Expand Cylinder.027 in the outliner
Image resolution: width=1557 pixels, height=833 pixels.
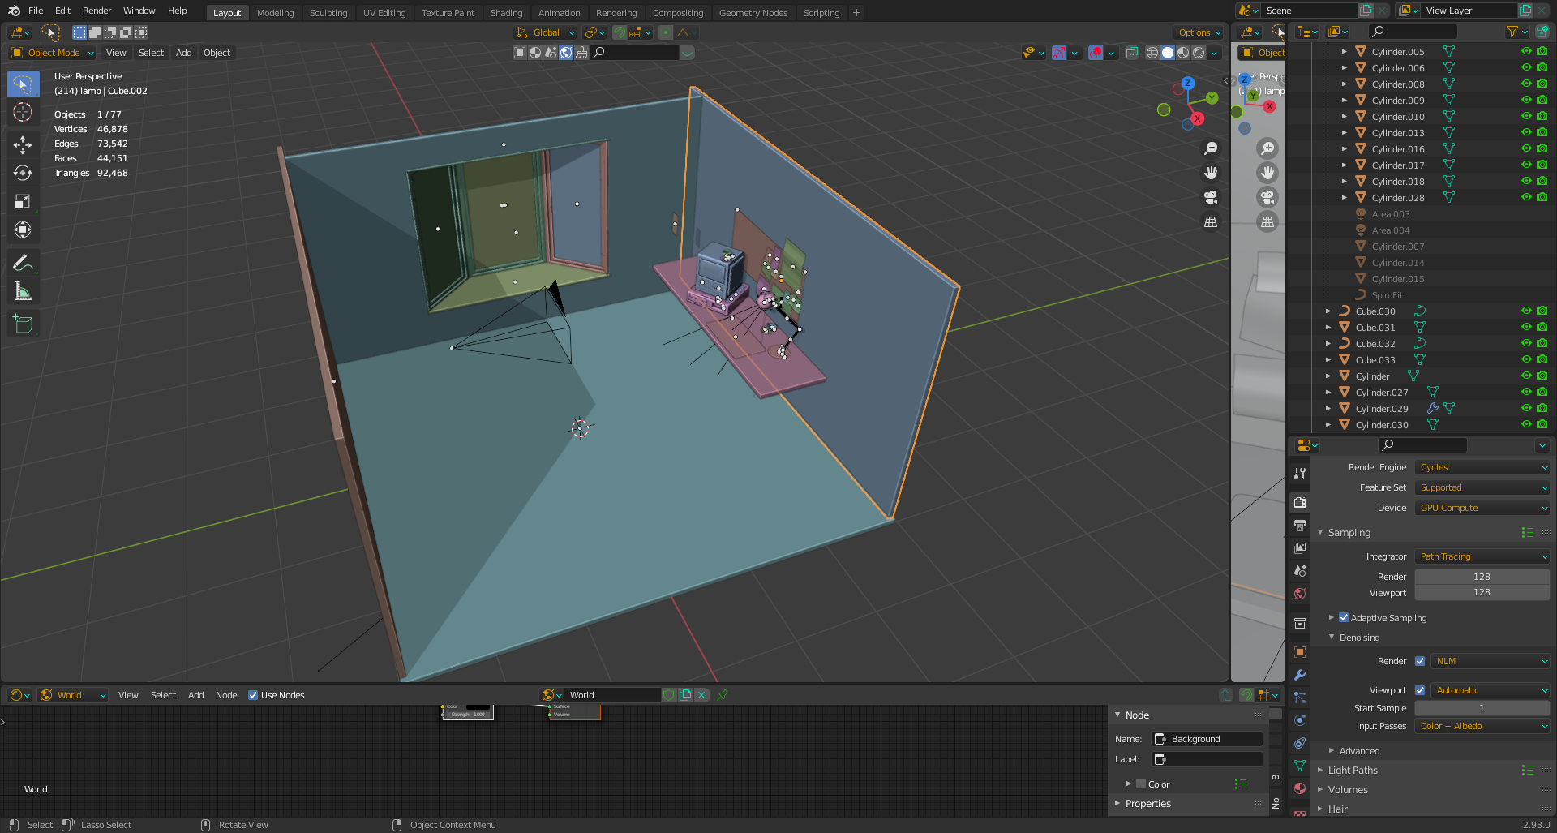(1328, 392)
